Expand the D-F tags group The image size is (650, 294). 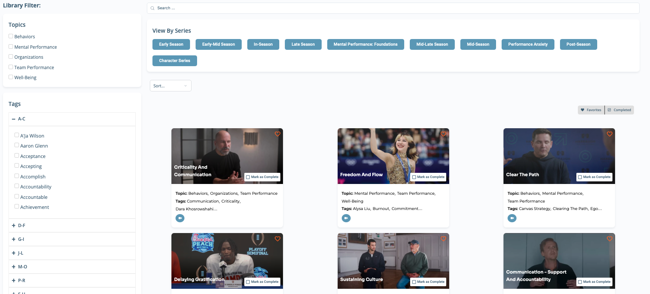pos(72,226)
